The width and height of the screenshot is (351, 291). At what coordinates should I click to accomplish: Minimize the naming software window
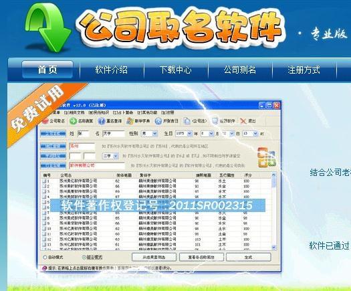261,105
